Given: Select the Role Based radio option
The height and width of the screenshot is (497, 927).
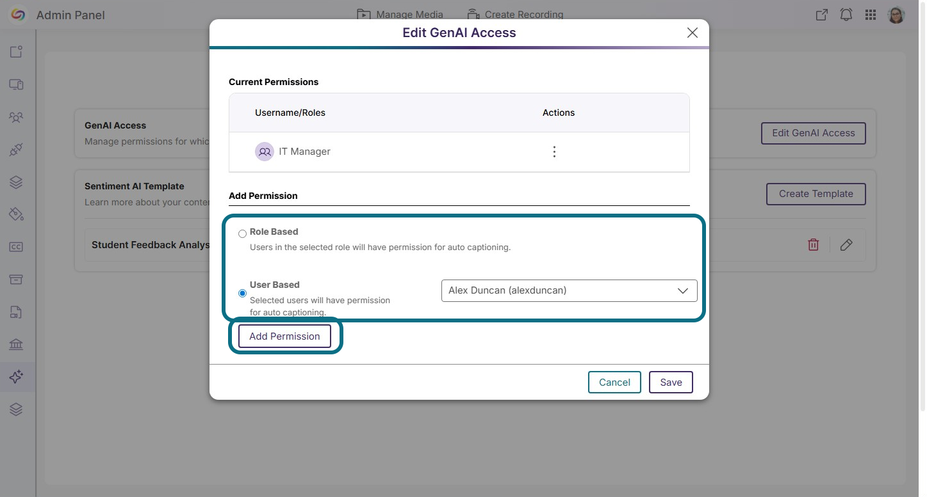Looking at the screenshot, I should tap(242, 233).
